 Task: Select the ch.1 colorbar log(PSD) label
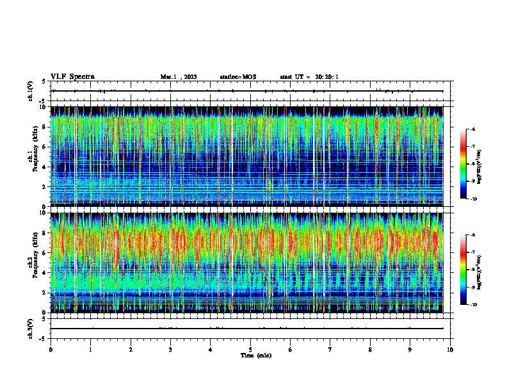point(479,167)
